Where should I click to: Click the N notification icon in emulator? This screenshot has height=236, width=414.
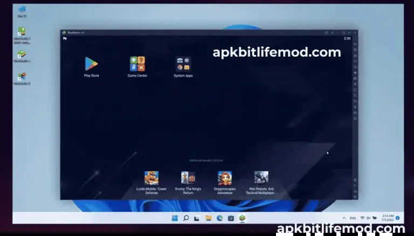click(65, 39)
